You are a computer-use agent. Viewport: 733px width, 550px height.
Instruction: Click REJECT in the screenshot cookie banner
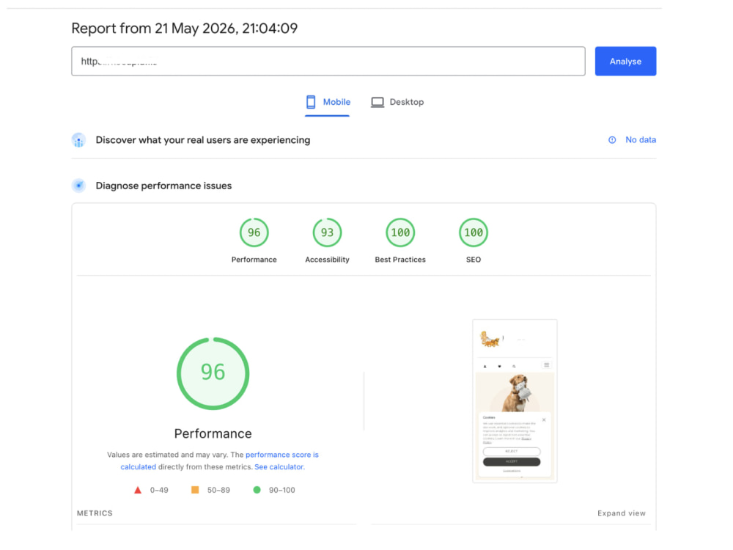point(512,451)
